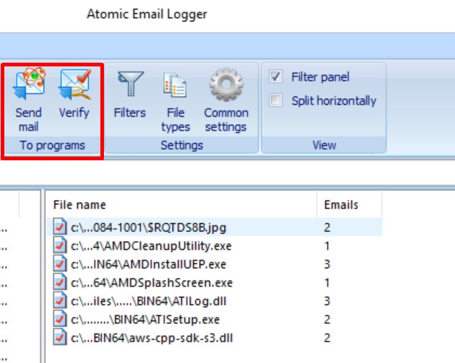Viewport: 455px width, 363px height.
Task: Sort by File name column header
Action: click(181, 205)
